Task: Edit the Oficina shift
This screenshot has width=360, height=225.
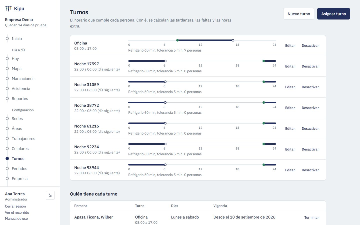Action: (x=290, y=45)
